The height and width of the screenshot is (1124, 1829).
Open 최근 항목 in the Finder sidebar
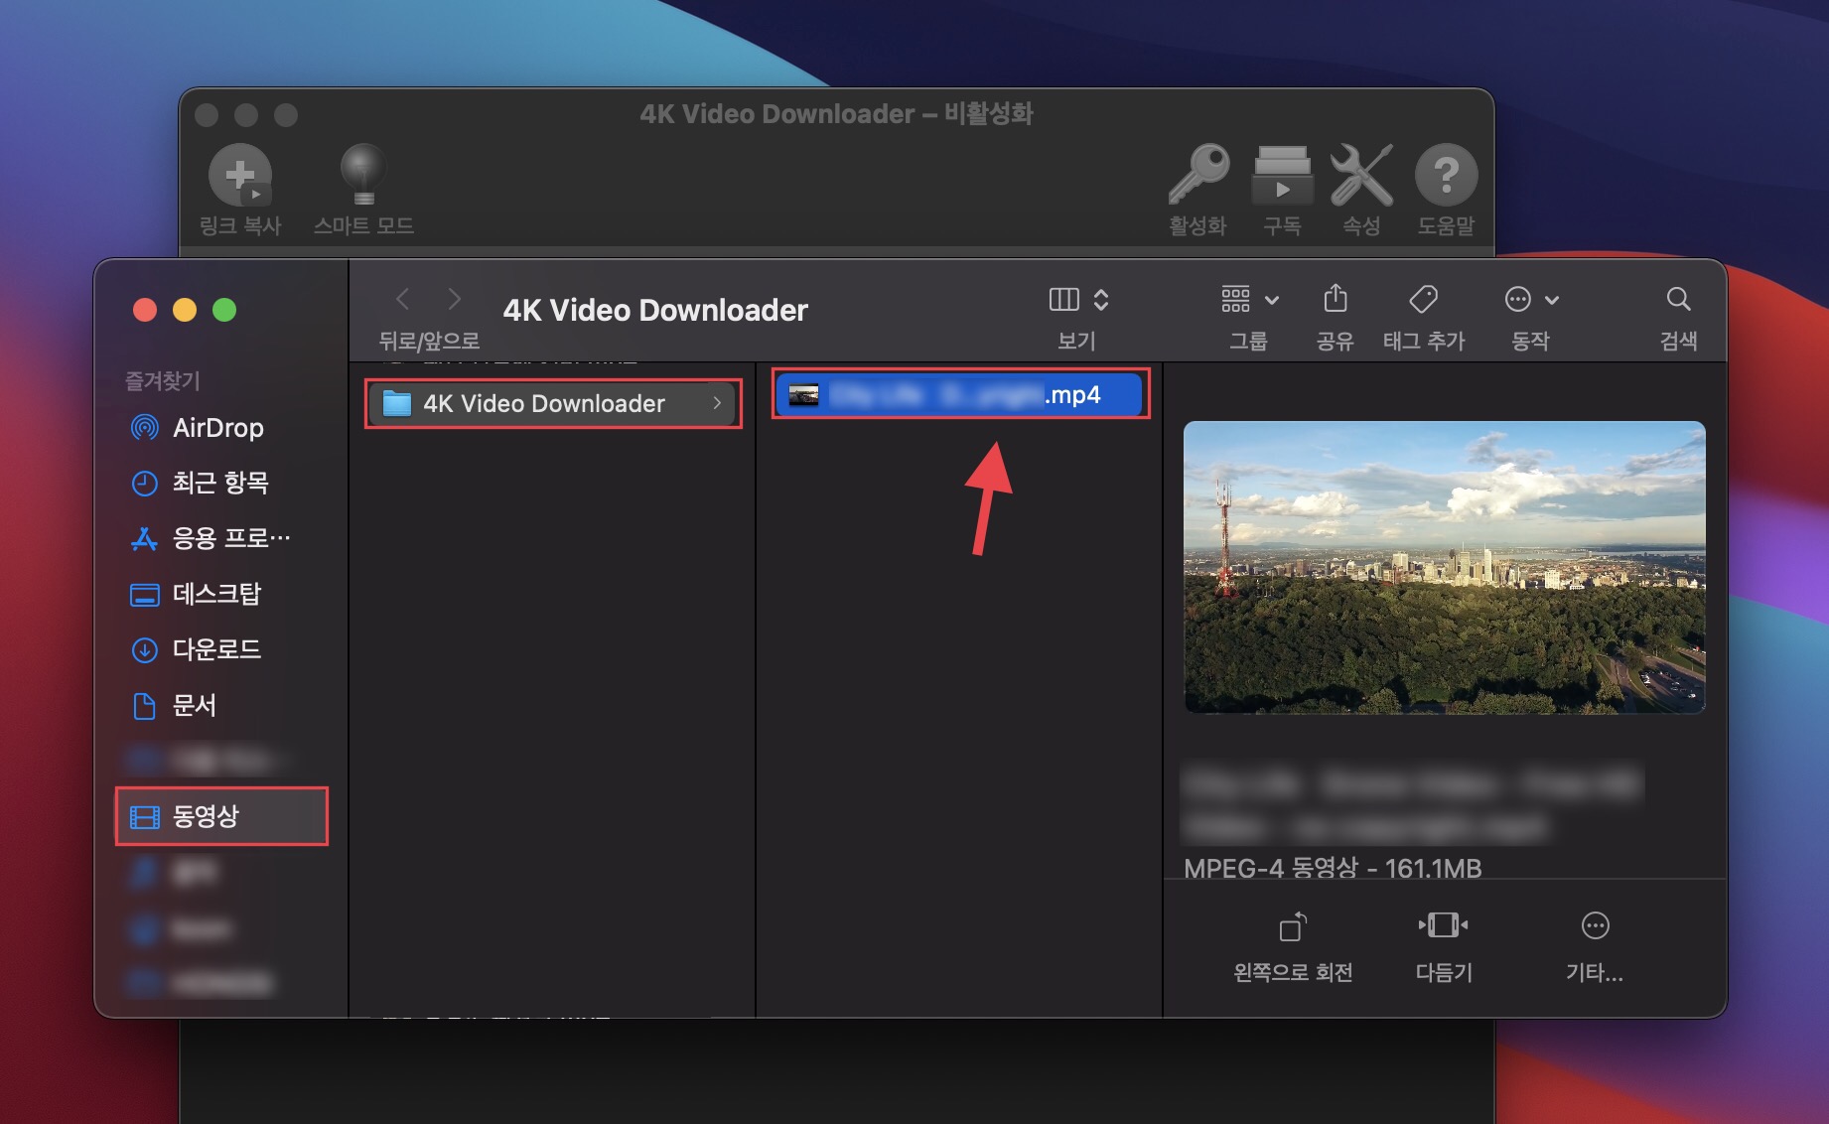coord(221,484)
